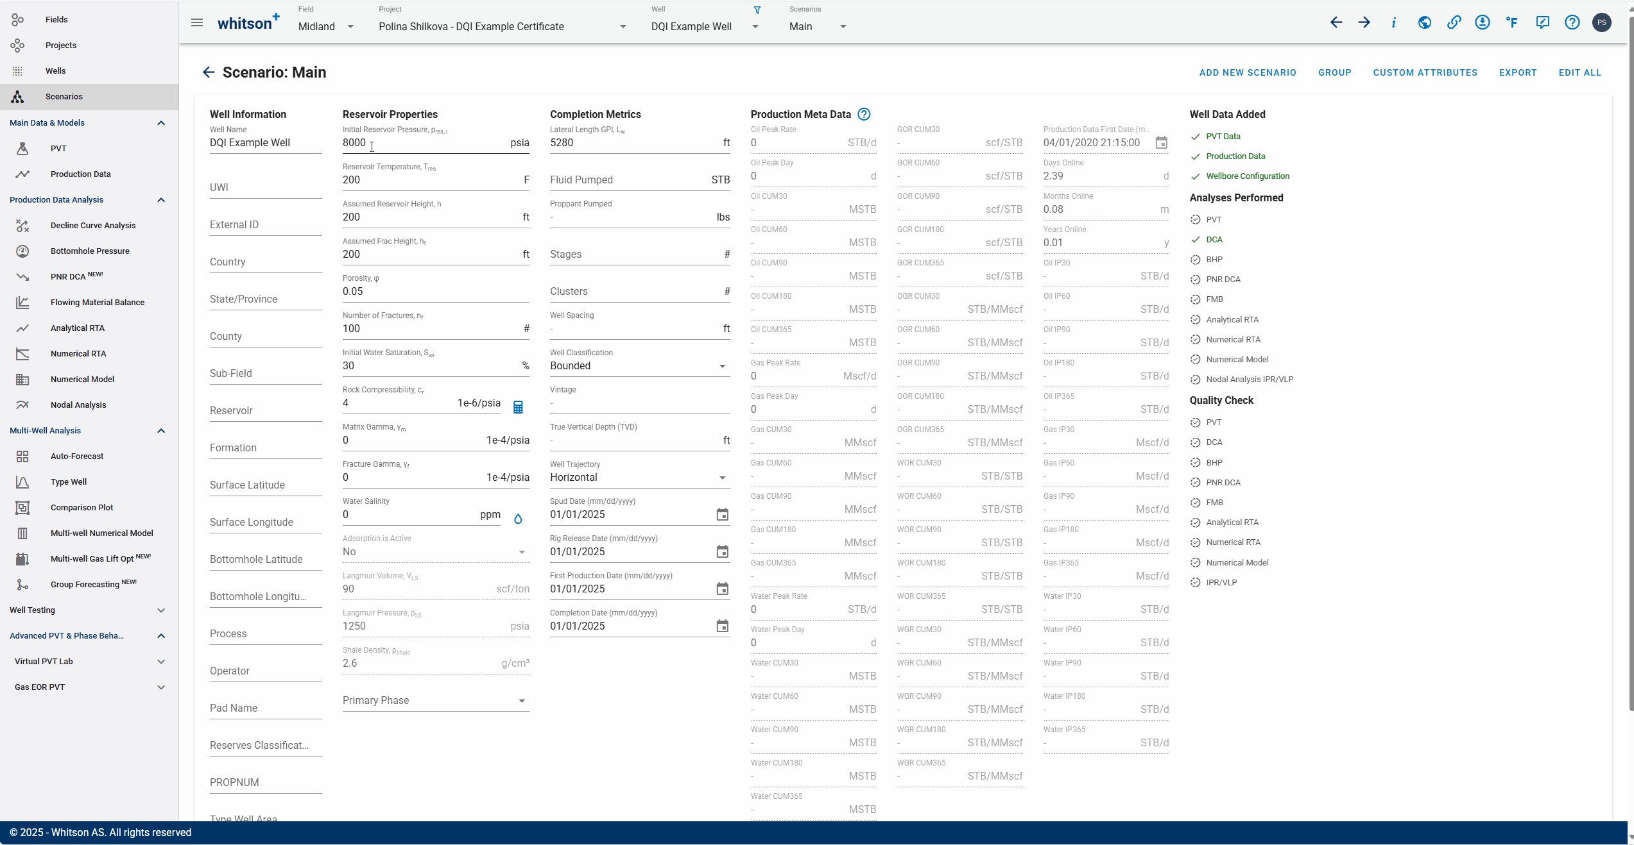The image size is (1634, 845).
Task: Collapse the Production Data Analysis section
Action: click(161, 199)
